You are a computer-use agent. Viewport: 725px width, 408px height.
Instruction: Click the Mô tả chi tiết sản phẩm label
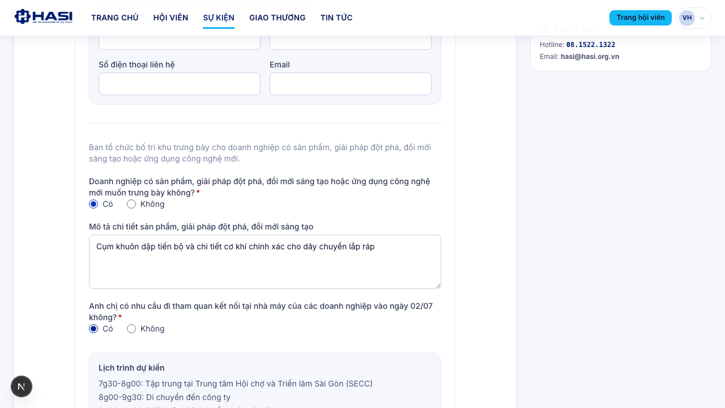[x=201, y=227]
